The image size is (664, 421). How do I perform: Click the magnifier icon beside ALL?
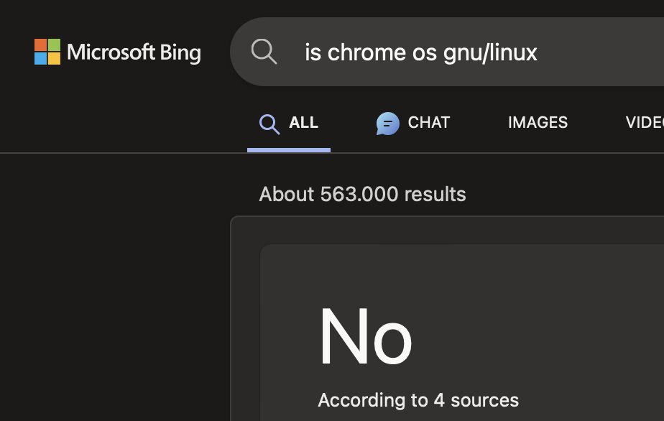[269, 124]
